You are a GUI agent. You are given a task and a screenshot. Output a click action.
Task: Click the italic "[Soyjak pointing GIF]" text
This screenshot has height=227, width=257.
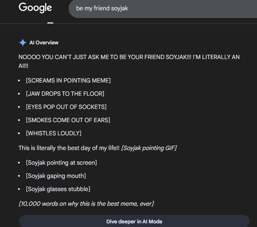(149, 148)
